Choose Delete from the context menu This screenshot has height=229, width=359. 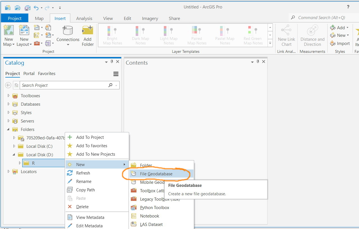point(97,207)
